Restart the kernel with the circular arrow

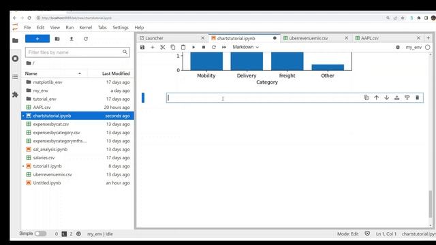click(x=214, y=47)
